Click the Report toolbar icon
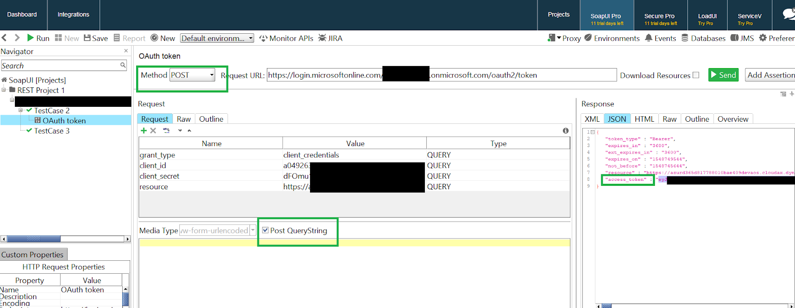This screenshot has height=308, width=795. pyautogui.click(x=117, y=38)
